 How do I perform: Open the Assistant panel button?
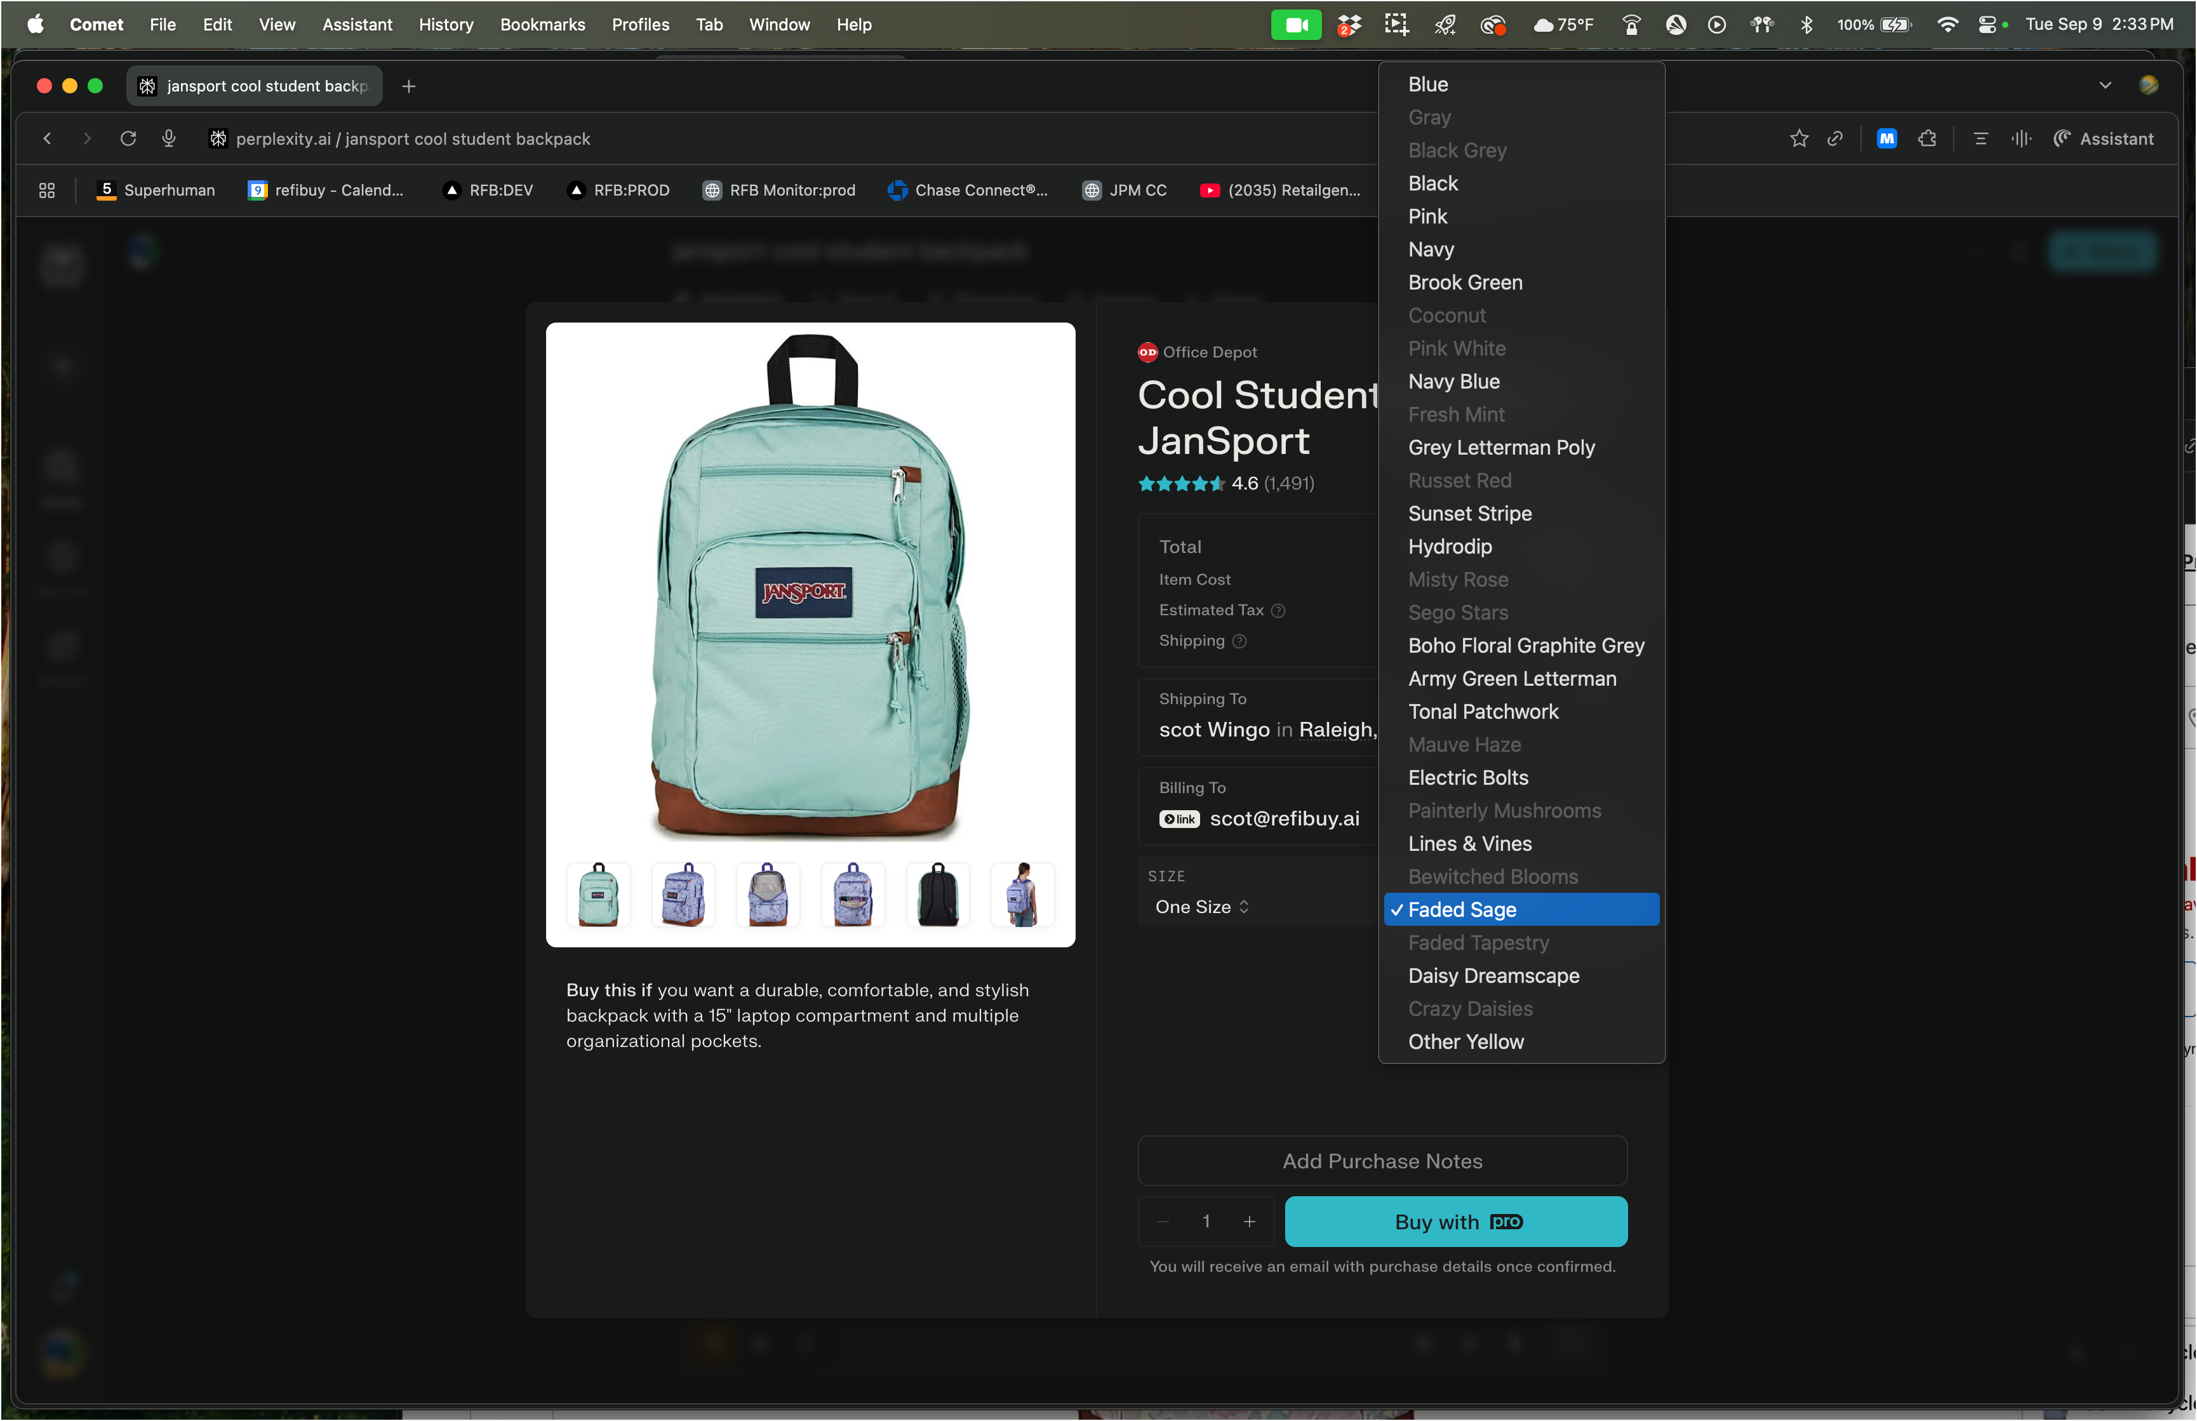click(2103, 138)
